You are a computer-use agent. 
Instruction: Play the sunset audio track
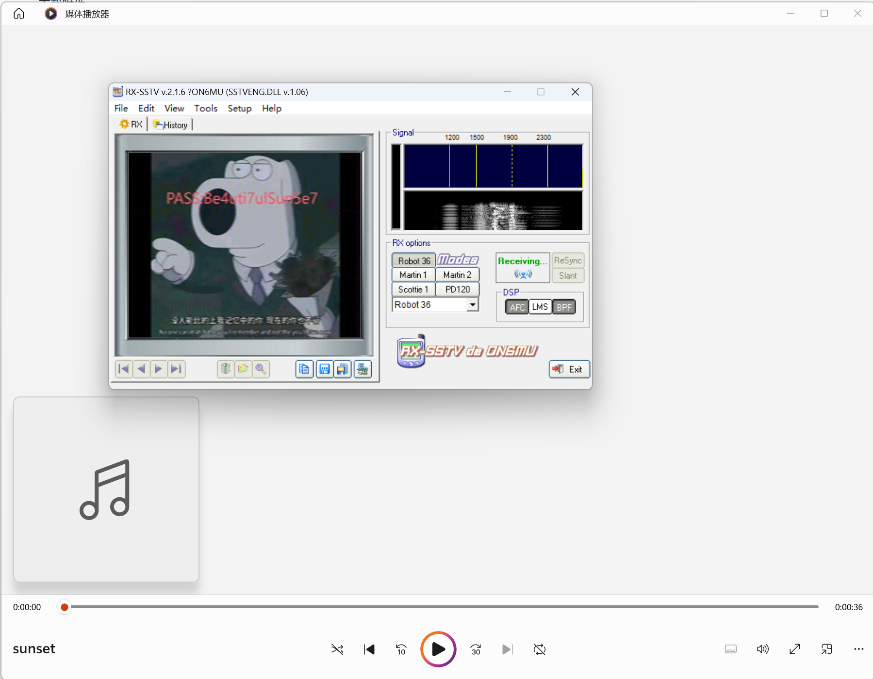[x=438, y=649]
